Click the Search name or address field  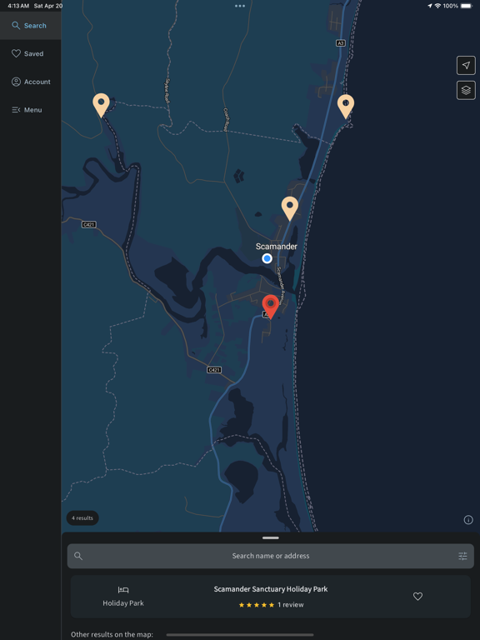(x=271, y=556)
